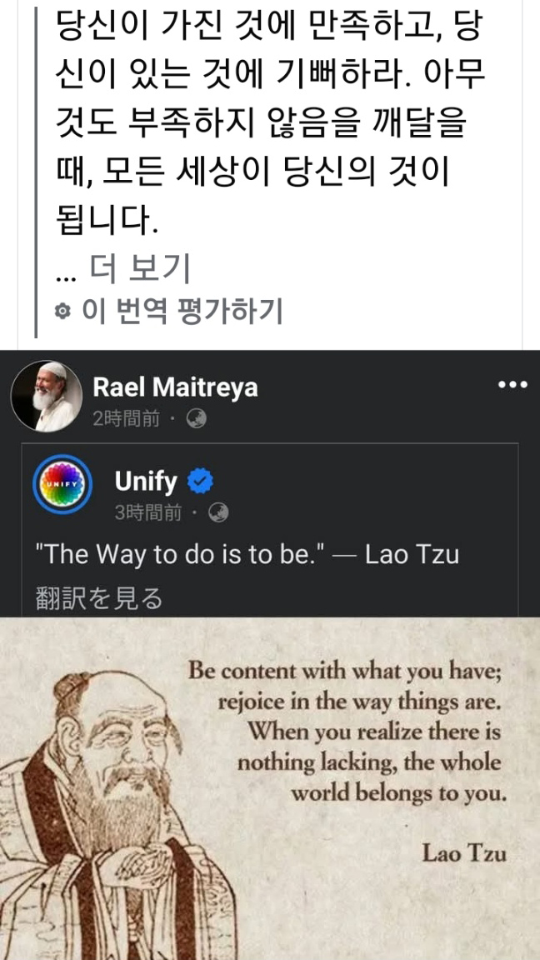Open the Unify page name

pos(146,481)
